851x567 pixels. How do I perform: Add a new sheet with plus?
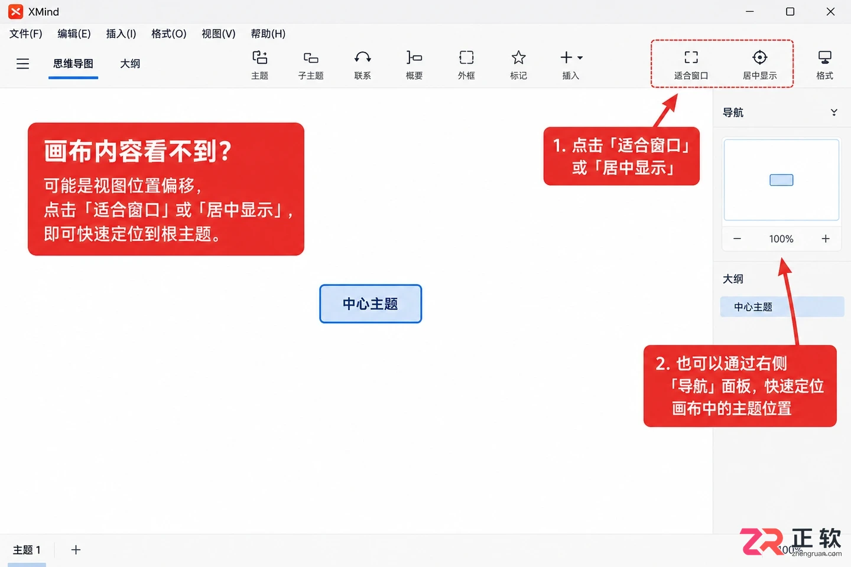[76, 550]
